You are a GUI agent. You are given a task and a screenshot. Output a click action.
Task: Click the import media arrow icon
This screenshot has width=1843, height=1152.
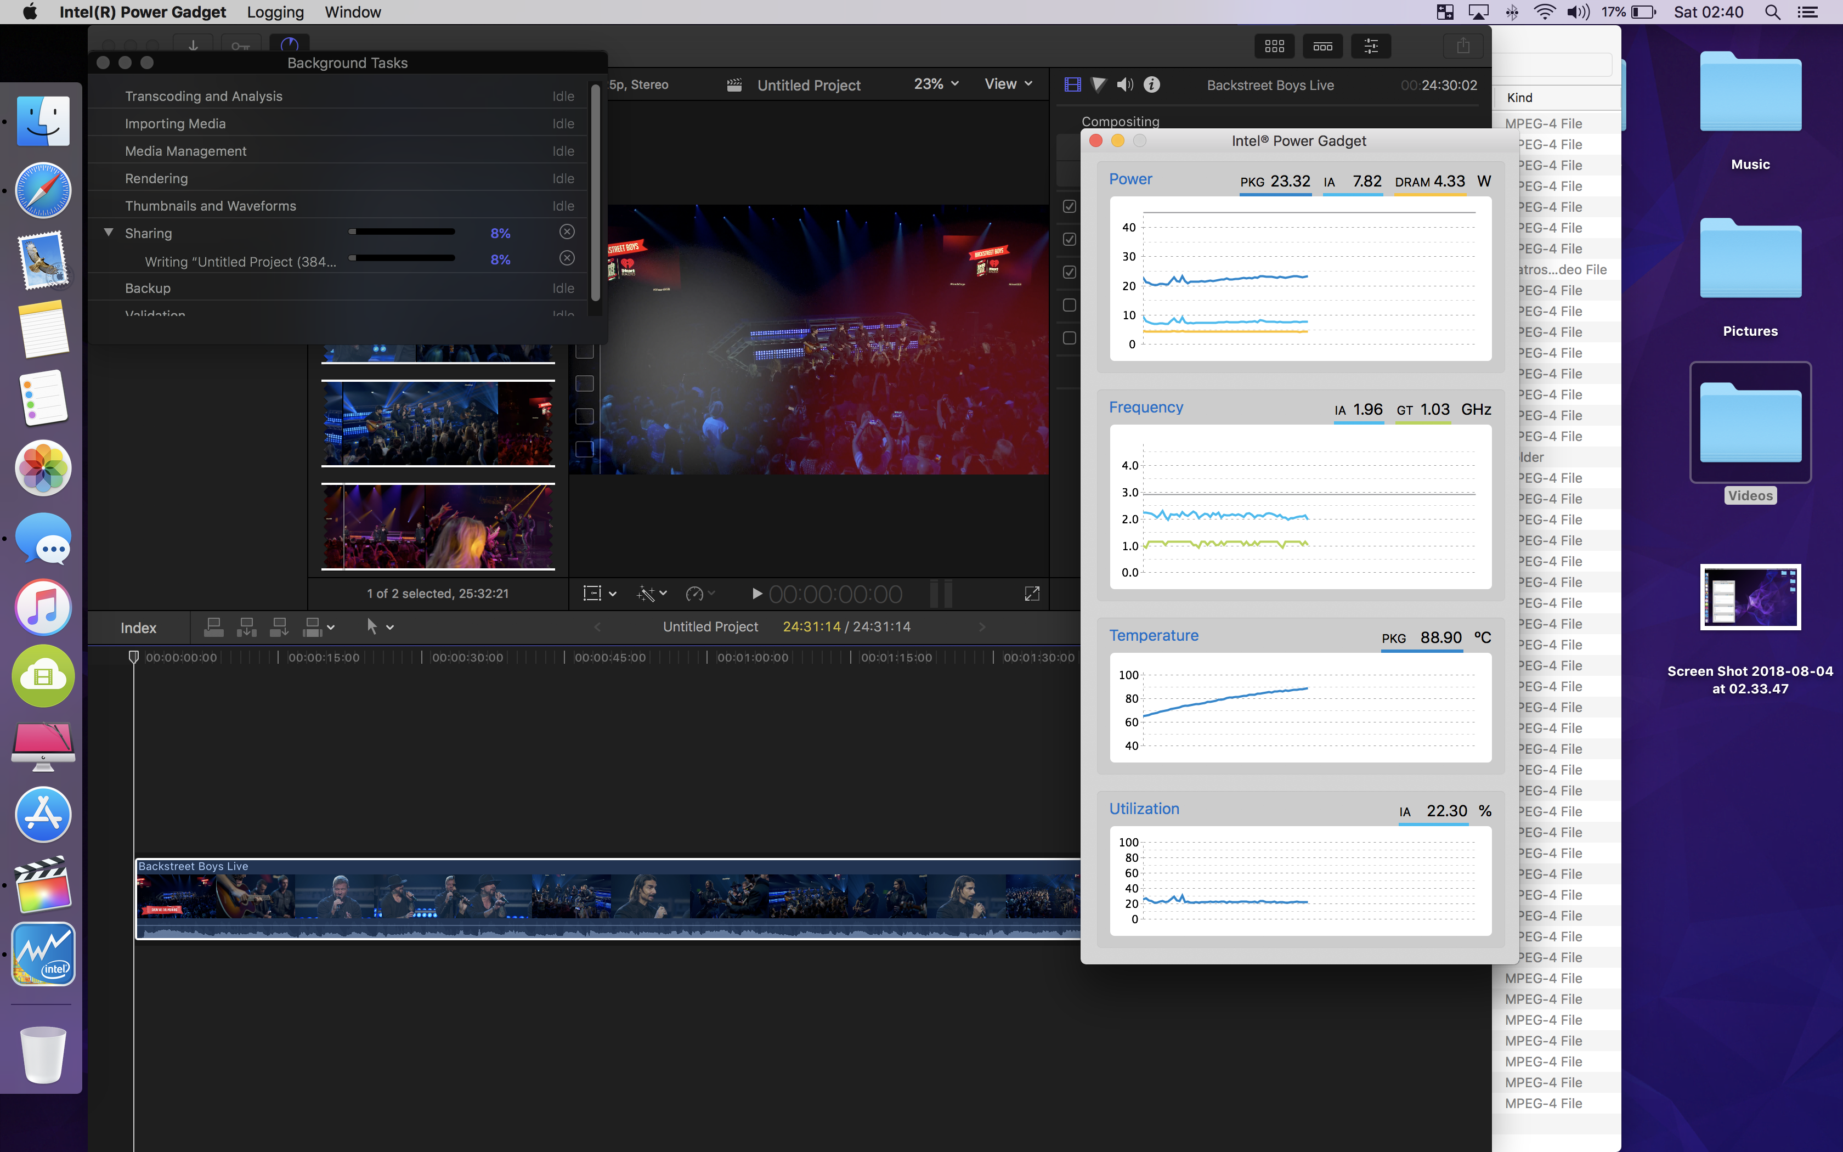(194, 46)
